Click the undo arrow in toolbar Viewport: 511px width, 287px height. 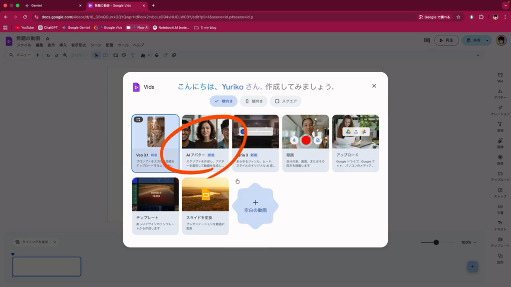(48, 55)
